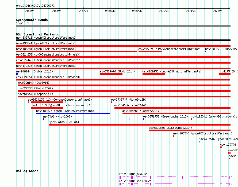Open variant nsv4339713 label
Image resolution: width=238 pixels, height=187 pixels.
pos(46,38)
